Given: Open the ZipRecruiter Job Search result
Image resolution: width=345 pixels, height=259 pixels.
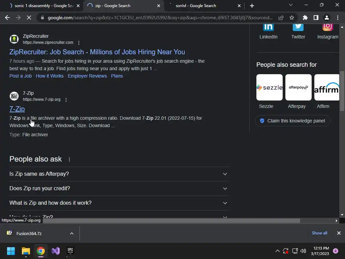Looking at the screenshot, I should coord(97,52).
